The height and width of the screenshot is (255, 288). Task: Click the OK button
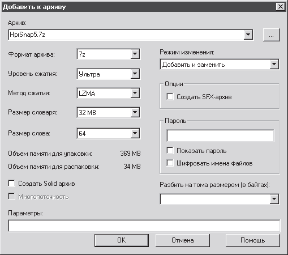[x=122, y=240]
